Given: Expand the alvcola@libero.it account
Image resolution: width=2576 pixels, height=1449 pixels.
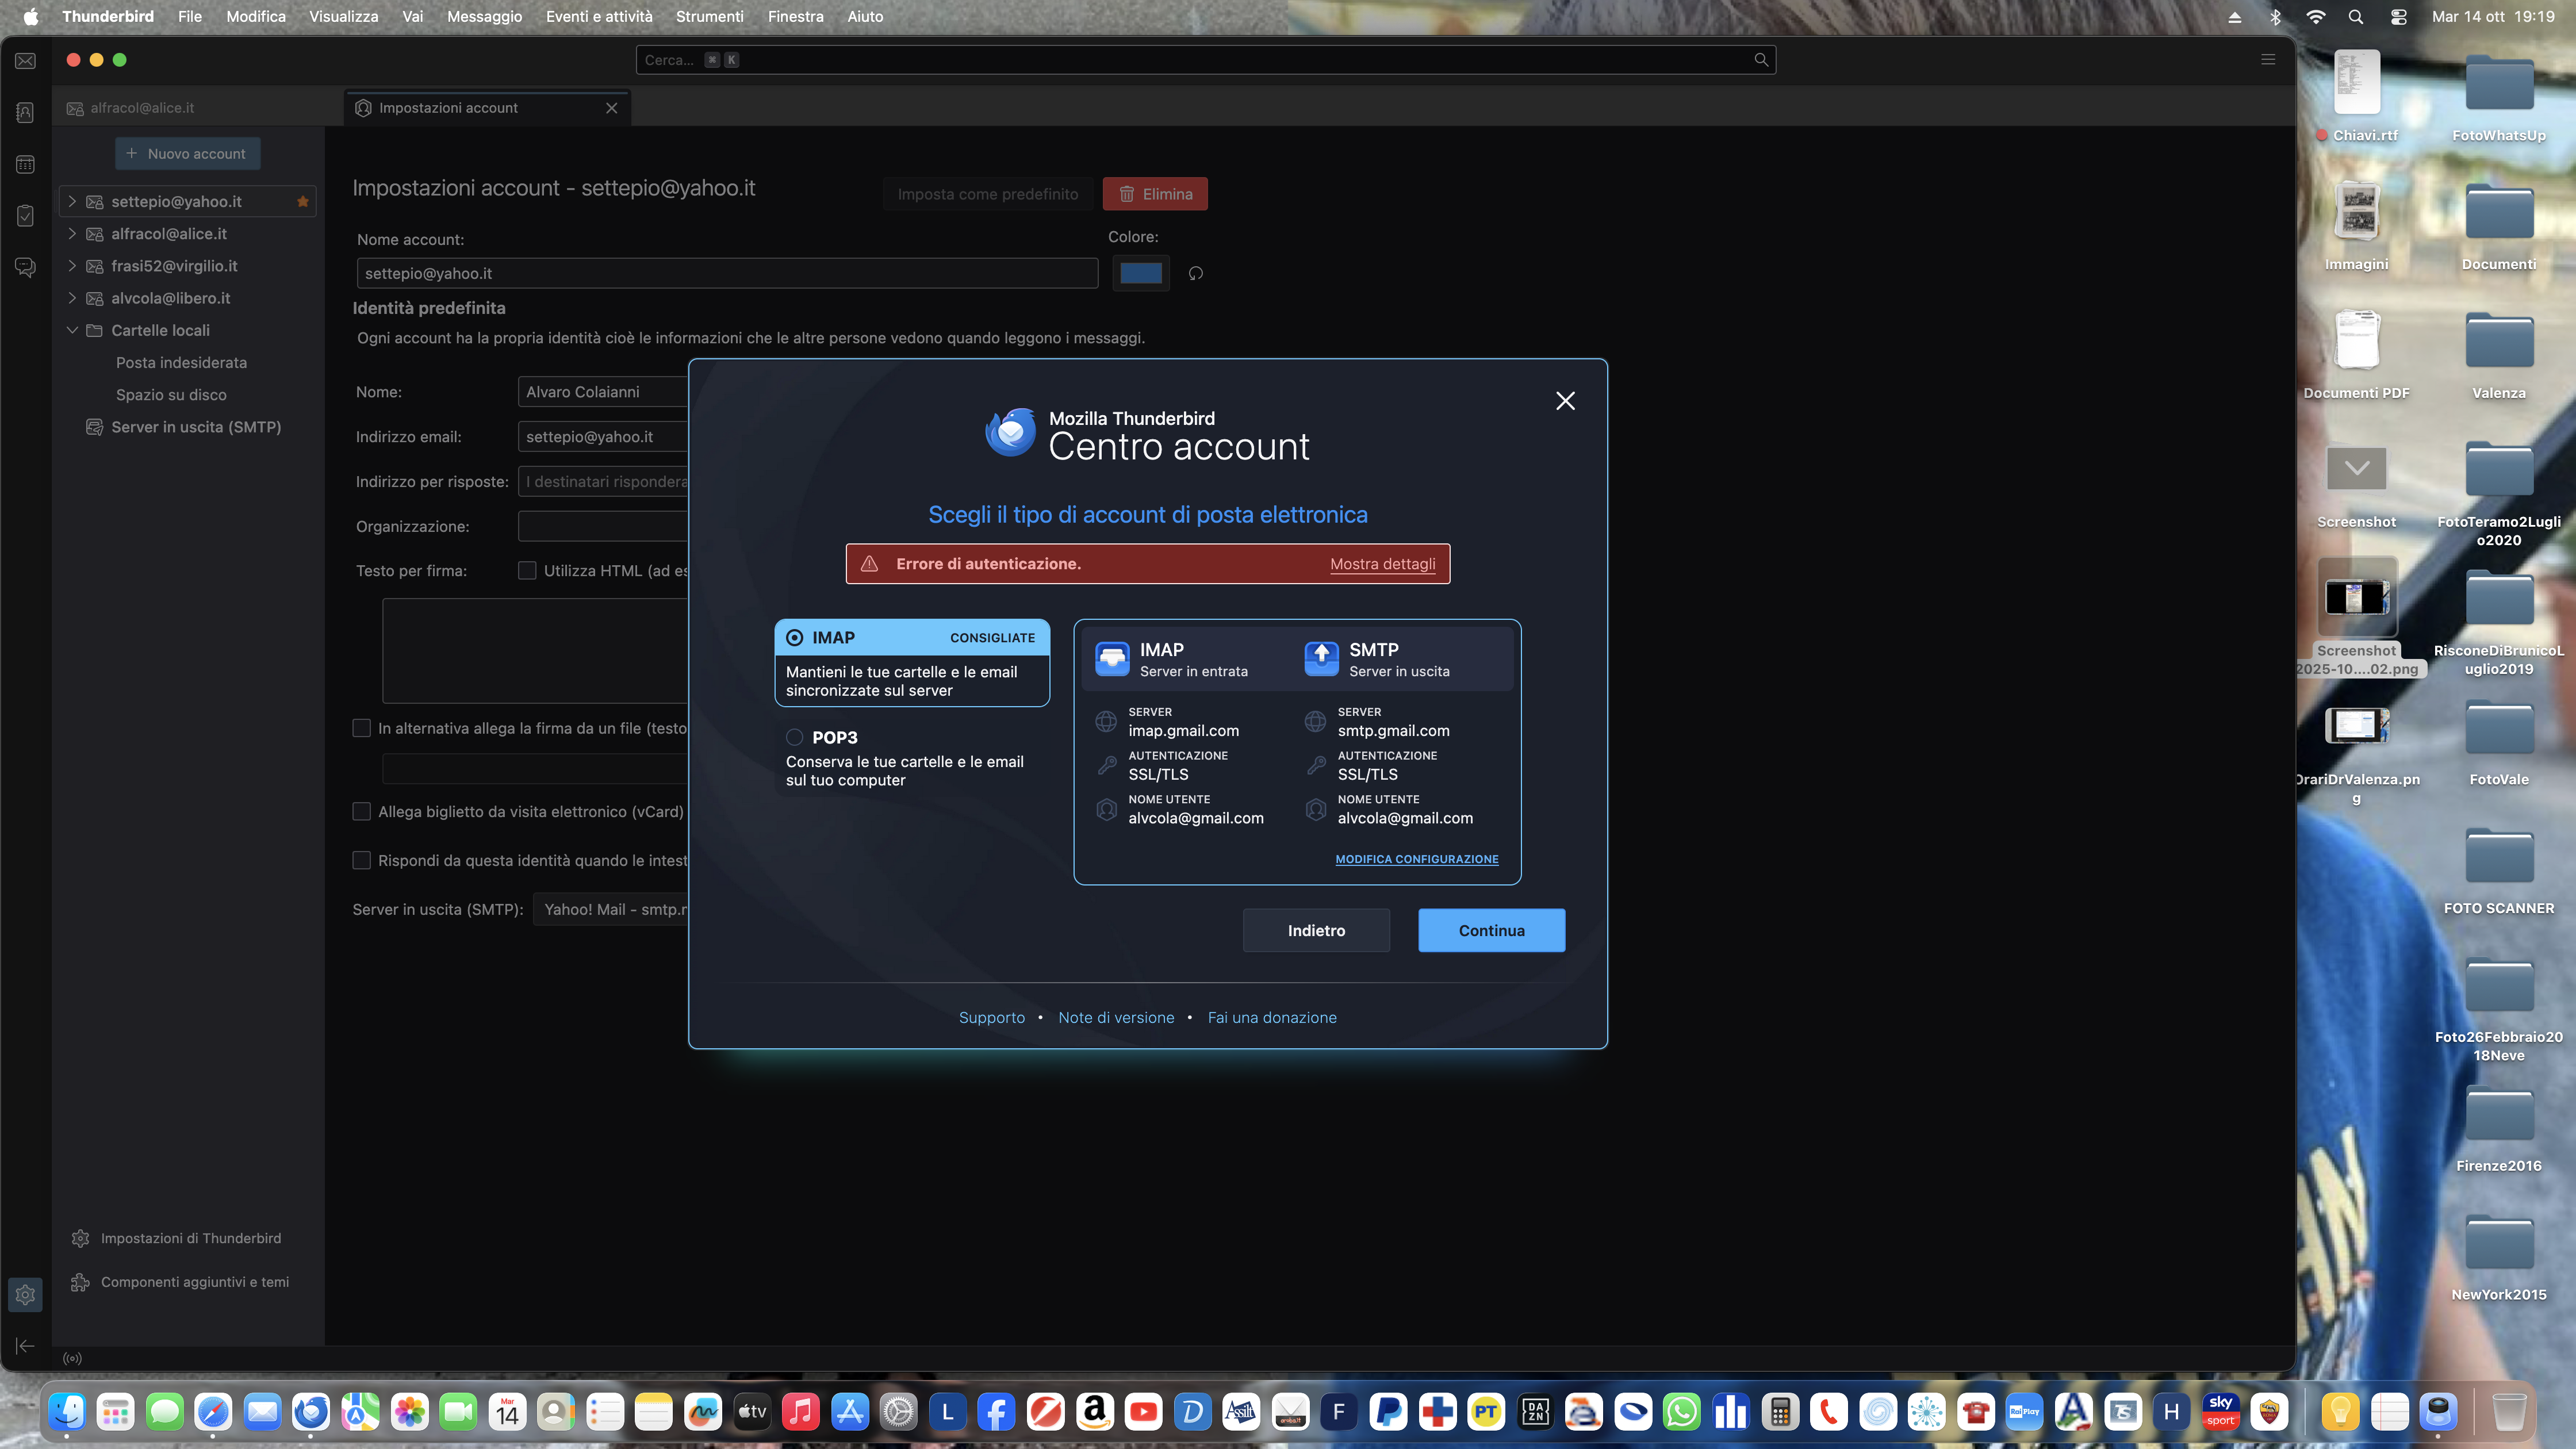Looking at the screenshot, I should pyautogui.click(x=72, y=298).
